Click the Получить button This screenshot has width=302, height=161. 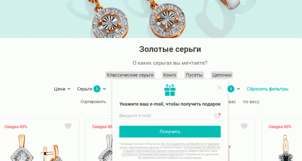(x=170, y=132)
